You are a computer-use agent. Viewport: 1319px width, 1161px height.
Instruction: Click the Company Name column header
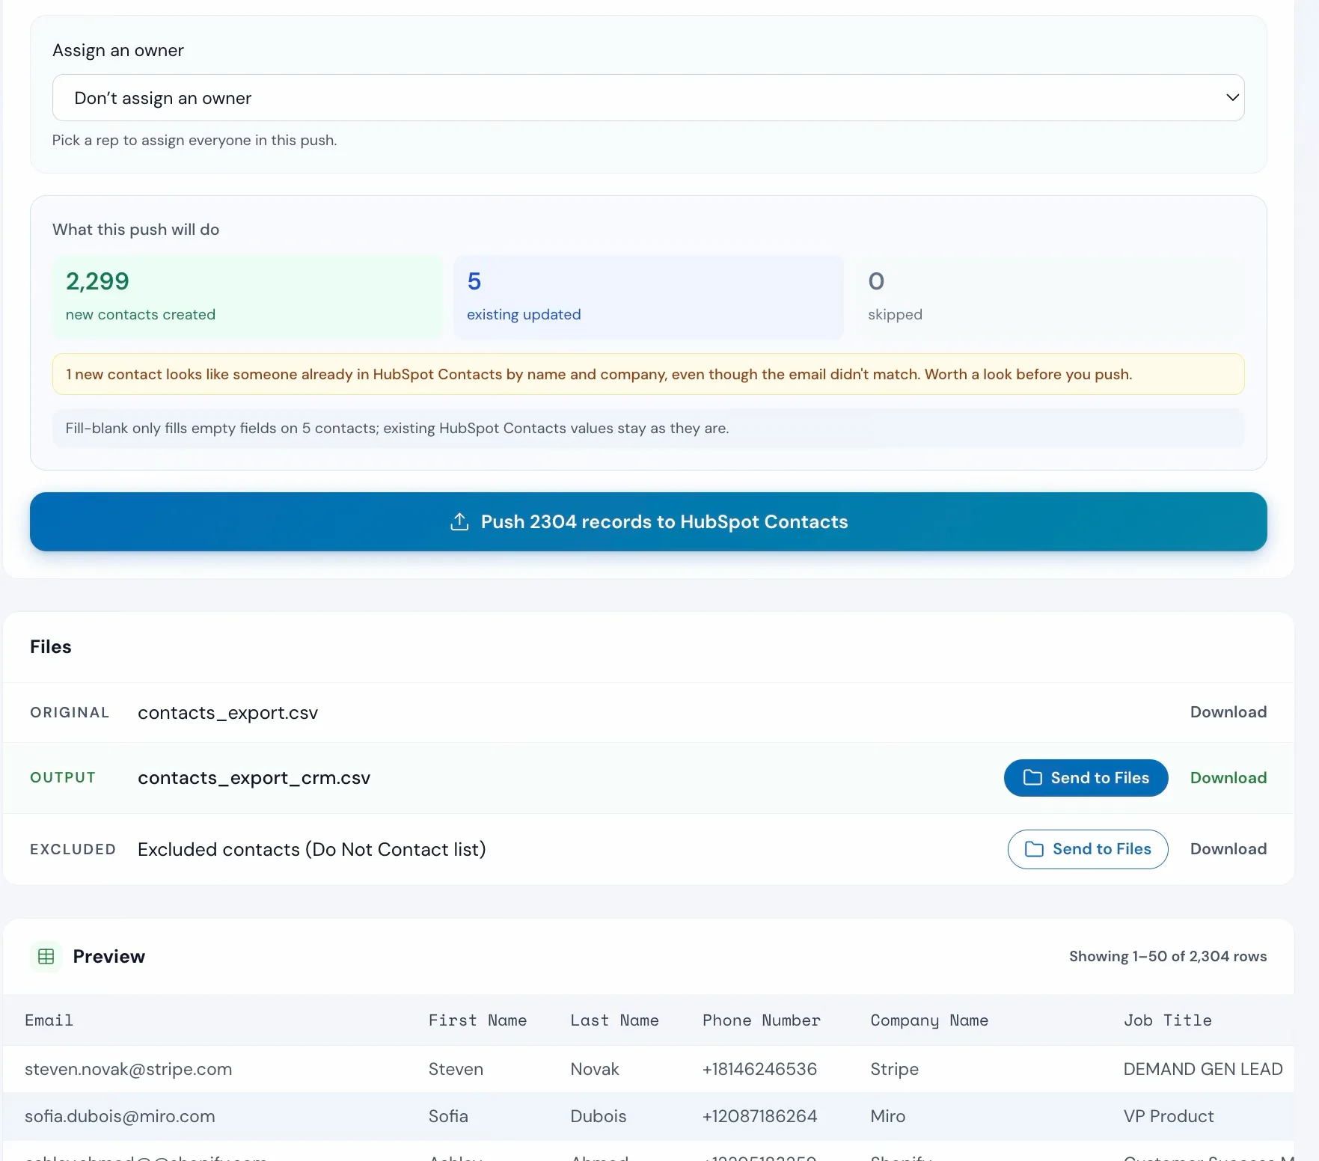[929, 1021]
